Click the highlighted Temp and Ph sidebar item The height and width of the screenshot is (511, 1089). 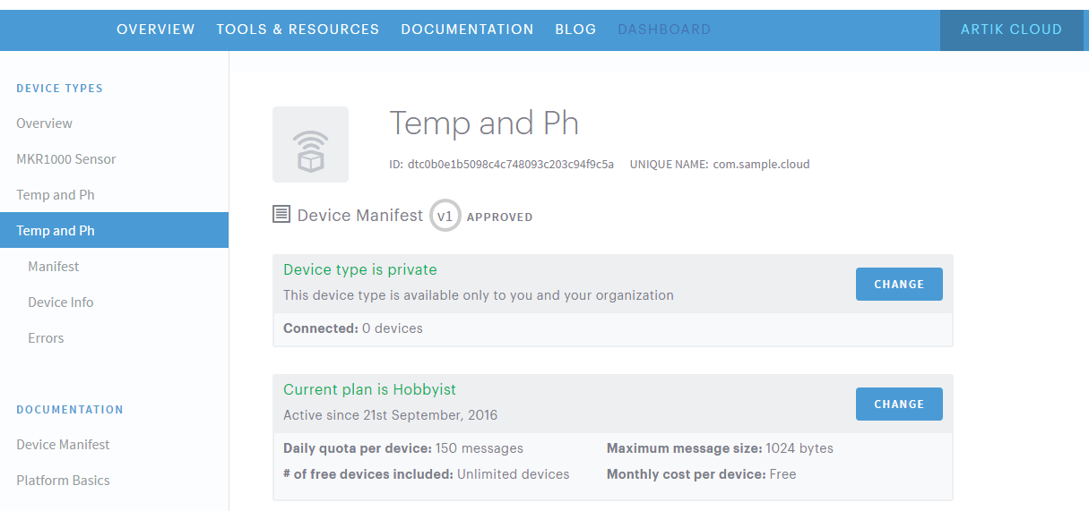[x=56, y=231]
